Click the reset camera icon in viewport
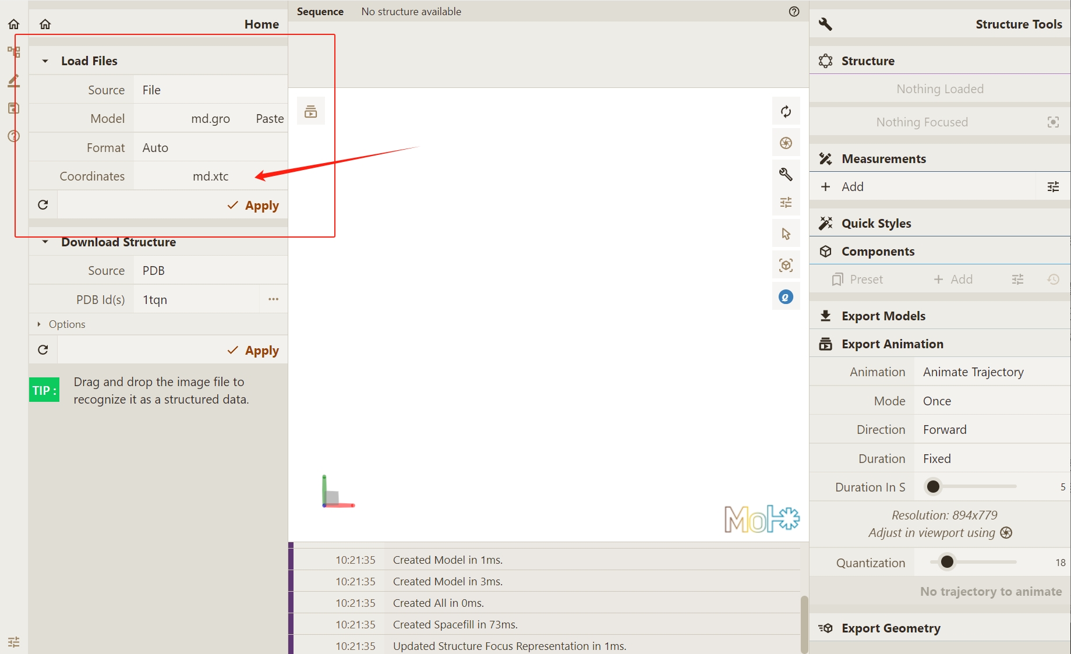 click(786, 112)
